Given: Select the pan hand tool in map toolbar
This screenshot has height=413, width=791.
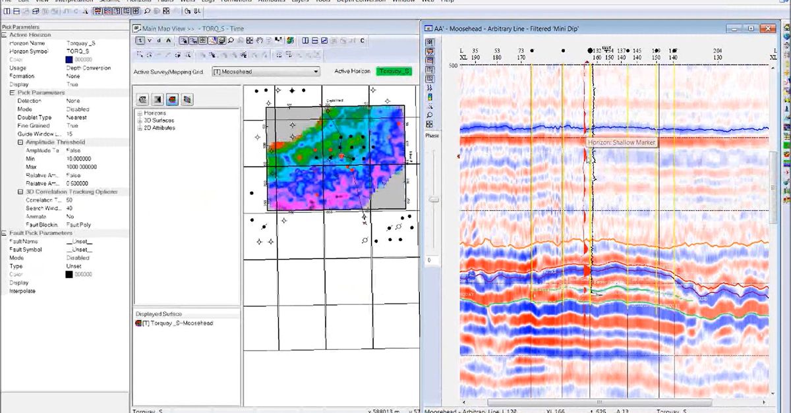Looking at the screenshot, I should 260,41.
